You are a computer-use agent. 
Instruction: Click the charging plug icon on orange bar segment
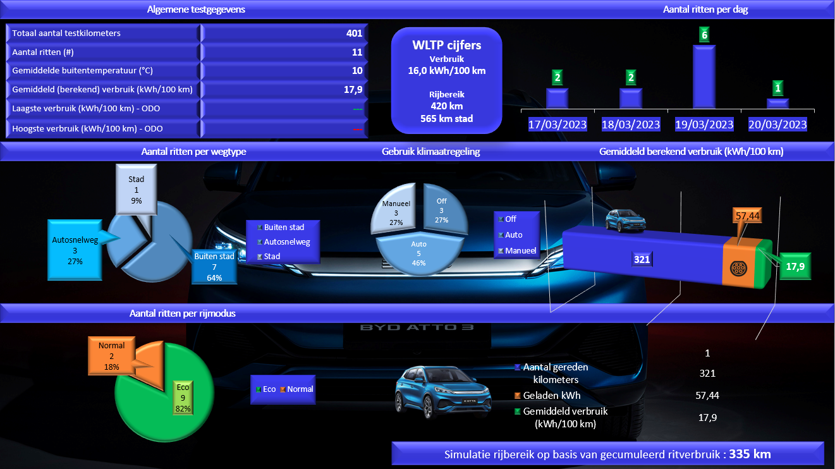738,267
